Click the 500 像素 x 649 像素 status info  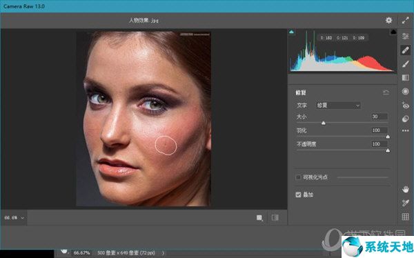[126, 252]
